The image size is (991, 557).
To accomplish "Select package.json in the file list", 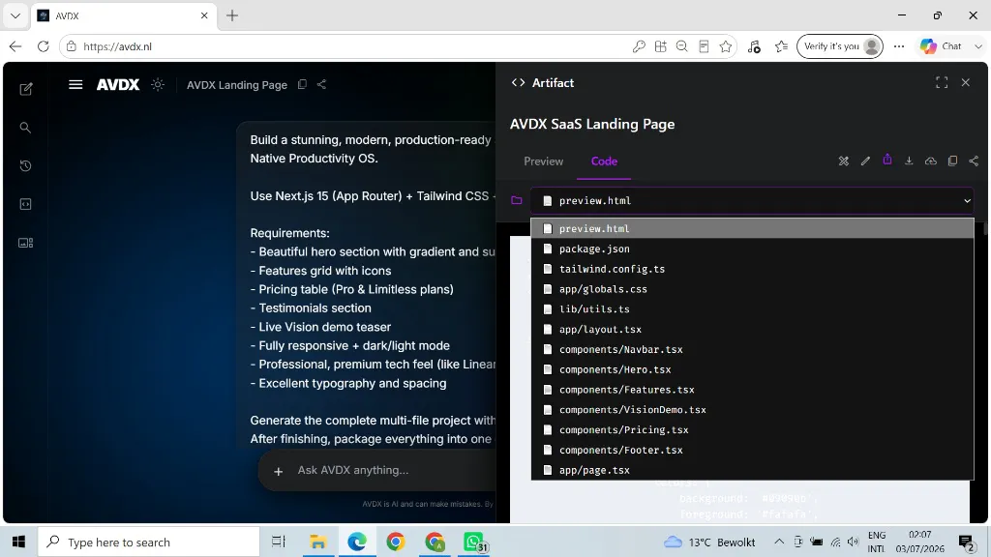I will pyautogui.click(x=752, y=249).
